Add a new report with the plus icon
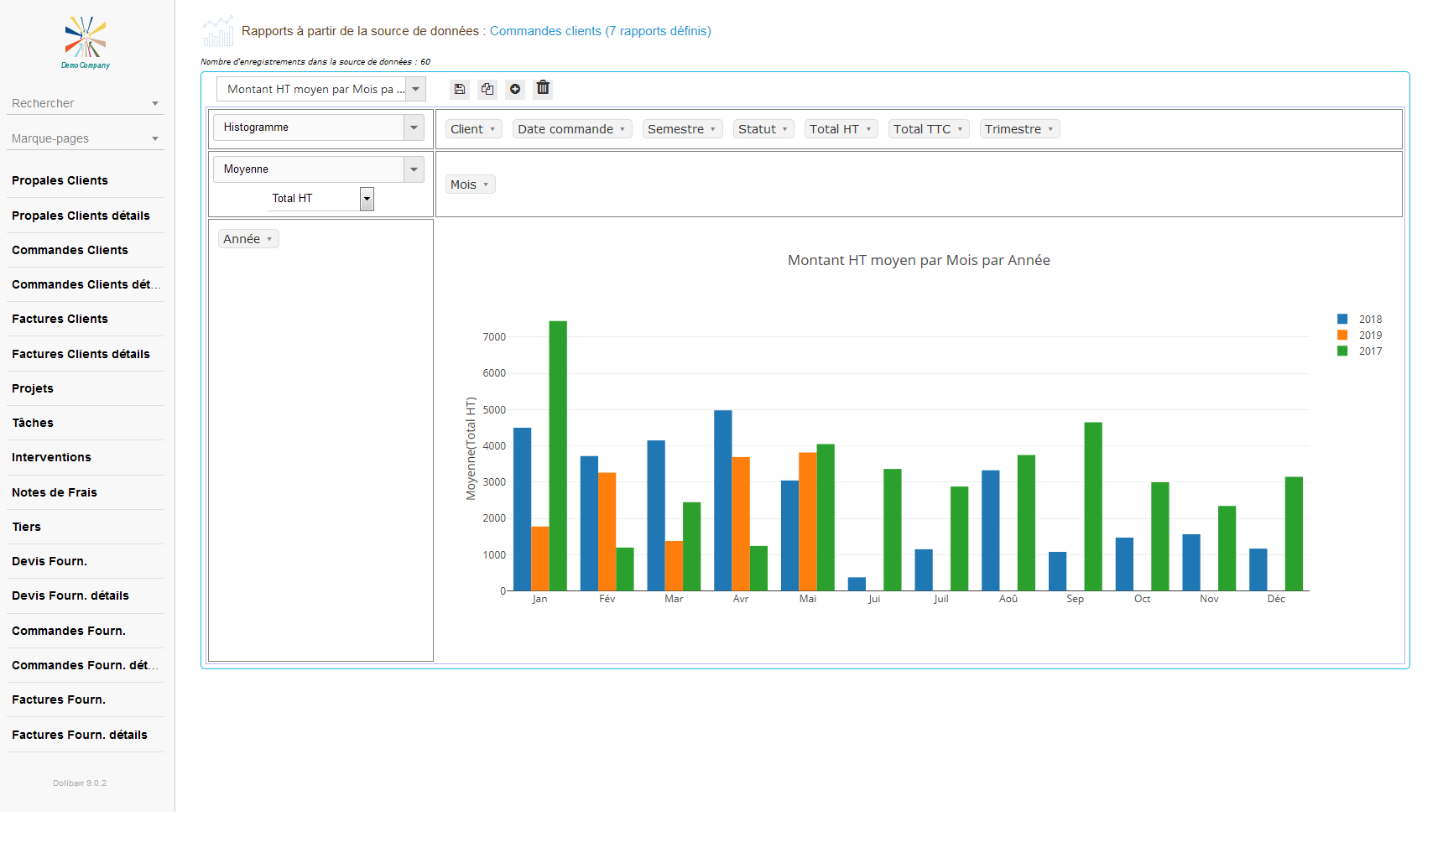Viewport: 1443px width, 858px height. pos(515,89)
